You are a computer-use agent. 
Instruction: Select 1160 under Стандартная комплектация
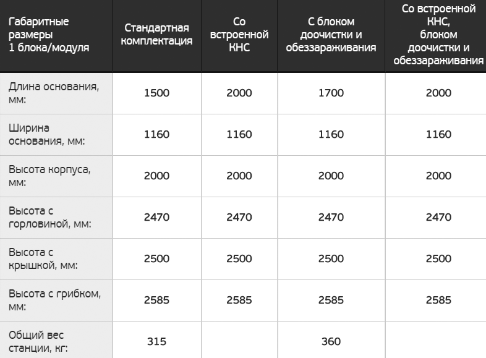tap(156, 135)
